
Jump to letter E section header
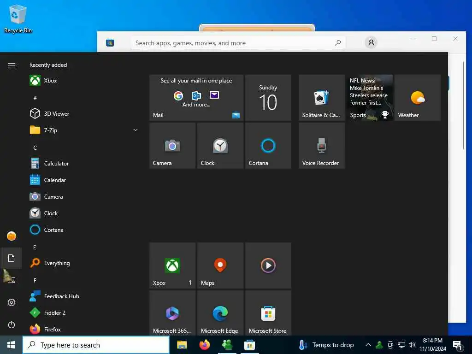[x=35, y=248]
